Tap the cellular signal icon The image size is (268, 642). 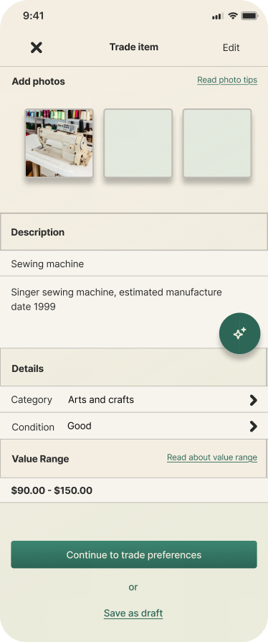217,17
